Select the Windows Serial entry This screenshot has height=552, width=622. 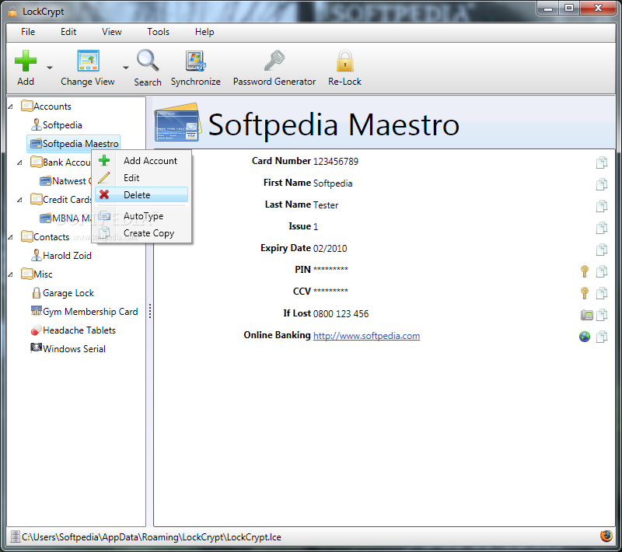(x=68, y=349)
